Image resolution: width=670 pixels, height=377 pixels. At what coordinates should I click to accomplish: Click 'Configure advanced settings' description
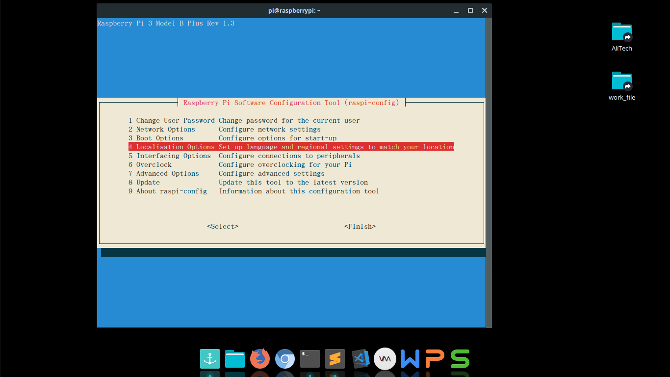(x=272, y=173)
